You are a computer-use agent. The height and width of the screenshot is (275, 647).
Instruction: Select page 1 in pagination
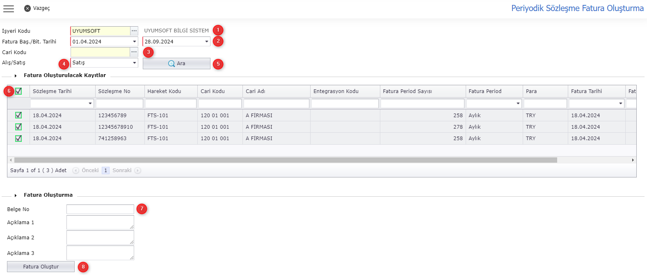105,170
